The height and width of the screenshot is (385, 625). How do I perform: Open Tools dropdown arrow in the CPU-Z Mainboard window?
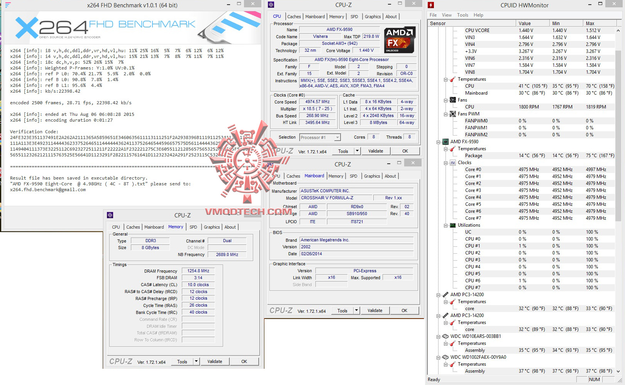356,310
